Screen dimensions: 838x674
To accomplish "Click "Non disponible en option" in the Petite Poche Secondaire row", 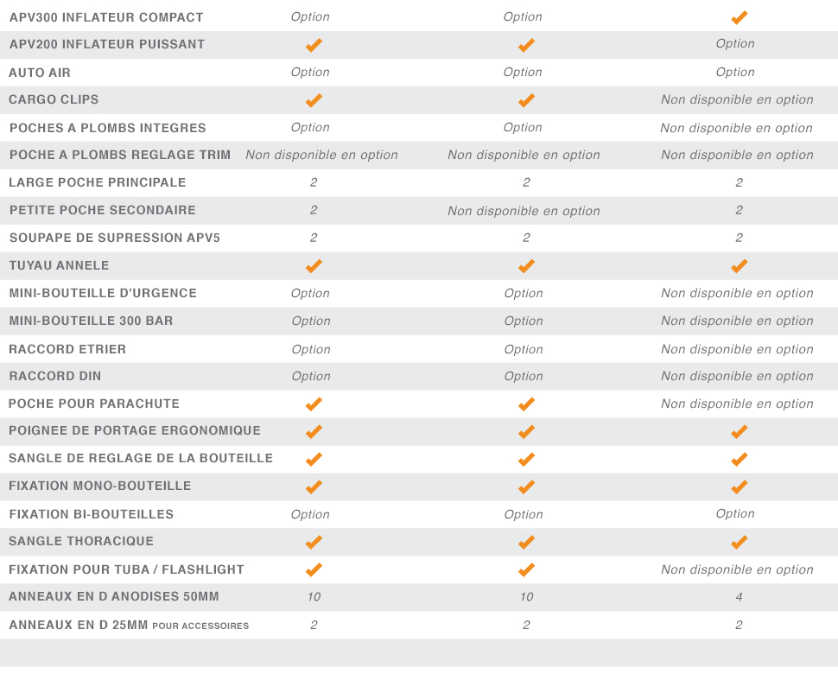I will tap(524, 211).
